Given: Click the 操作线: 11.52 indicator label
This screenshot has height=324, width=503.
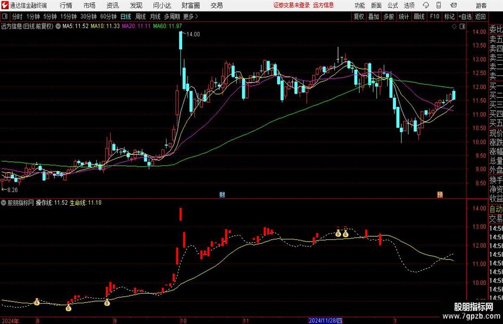Looking at the screenshot, I should pos(52,203).
